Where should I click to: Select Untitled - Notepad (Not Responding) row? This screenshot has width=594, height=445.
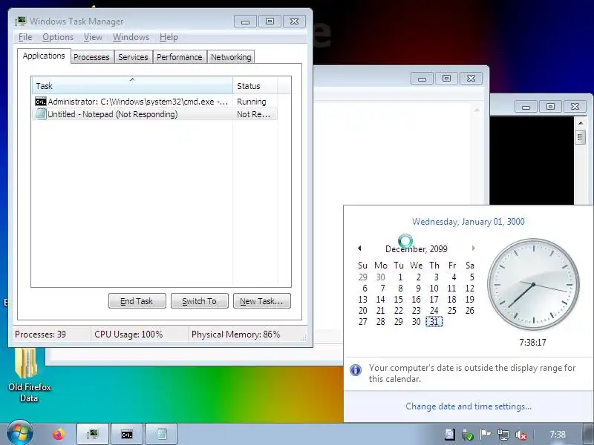(154, 114)
